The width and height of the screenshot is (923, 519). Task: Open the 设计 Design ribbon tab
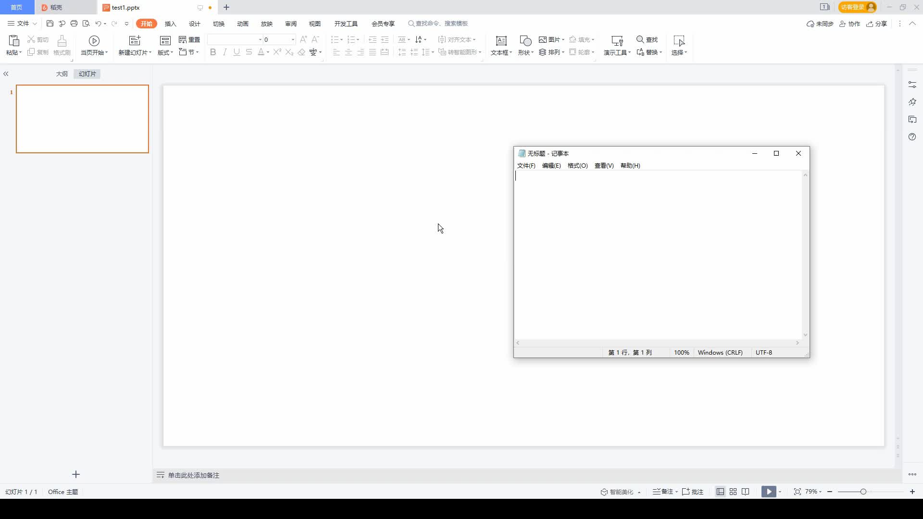(195, 24)
